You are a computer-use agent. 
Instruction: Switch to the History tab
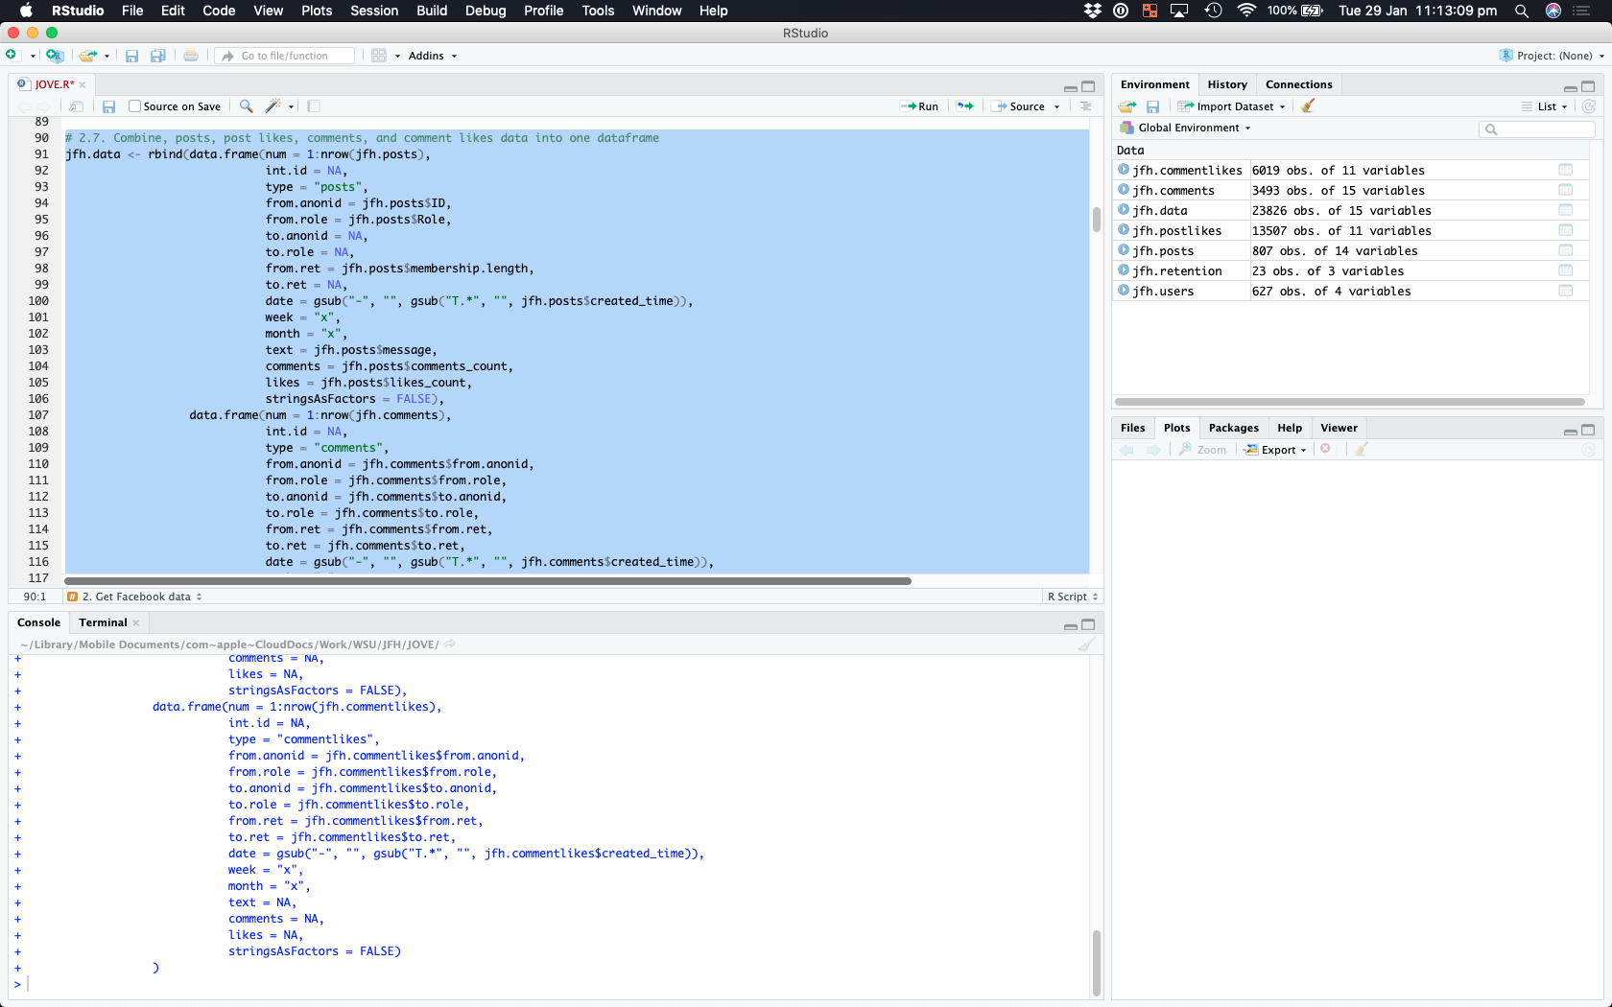tap(1227, 84)
